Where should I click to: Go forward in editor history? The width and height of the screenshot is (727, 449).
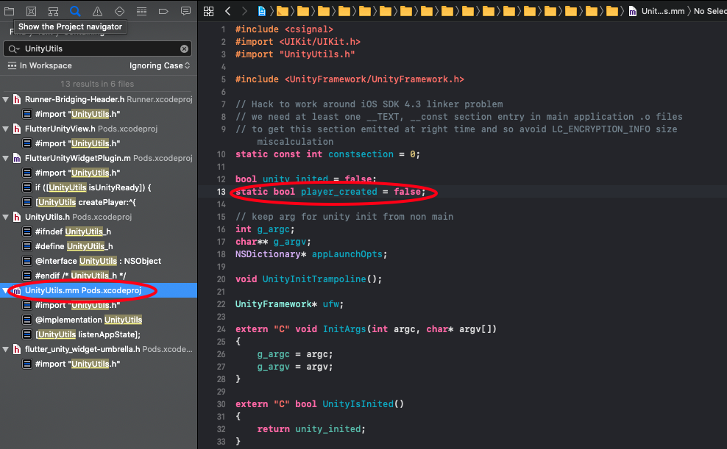[x=244, y=11]
